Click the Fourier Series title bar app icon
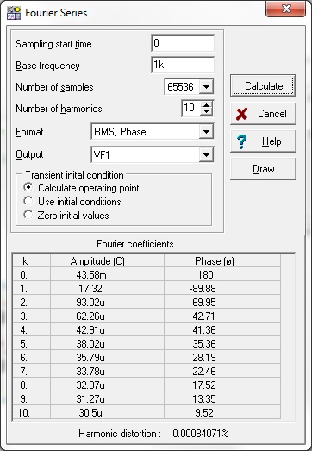 [x=14, y=13]
